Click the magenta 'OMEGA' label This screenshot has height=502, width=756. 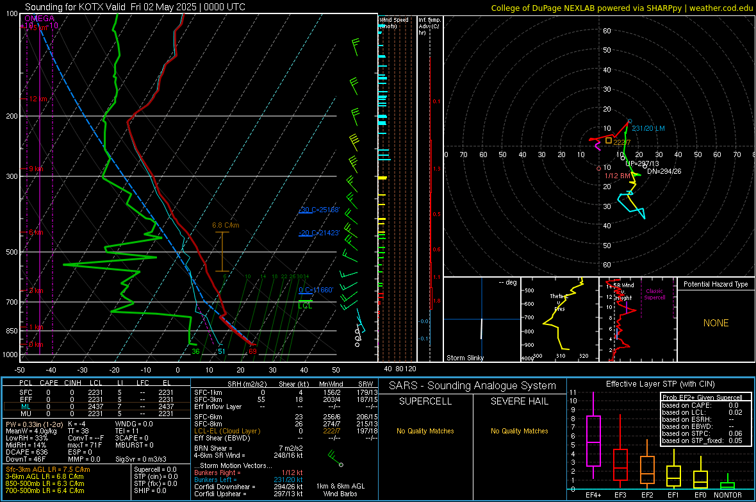point(40,19)
